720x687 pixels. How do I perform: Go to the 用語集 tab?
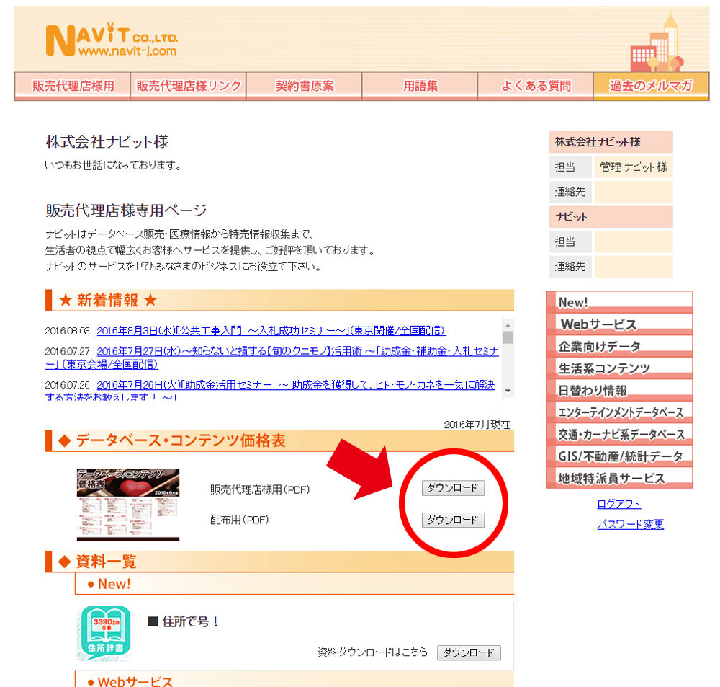click(420, 86)
